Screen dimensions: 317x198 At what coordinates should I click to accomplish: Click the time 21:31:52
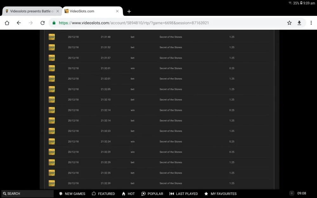(x=106, y=47)
